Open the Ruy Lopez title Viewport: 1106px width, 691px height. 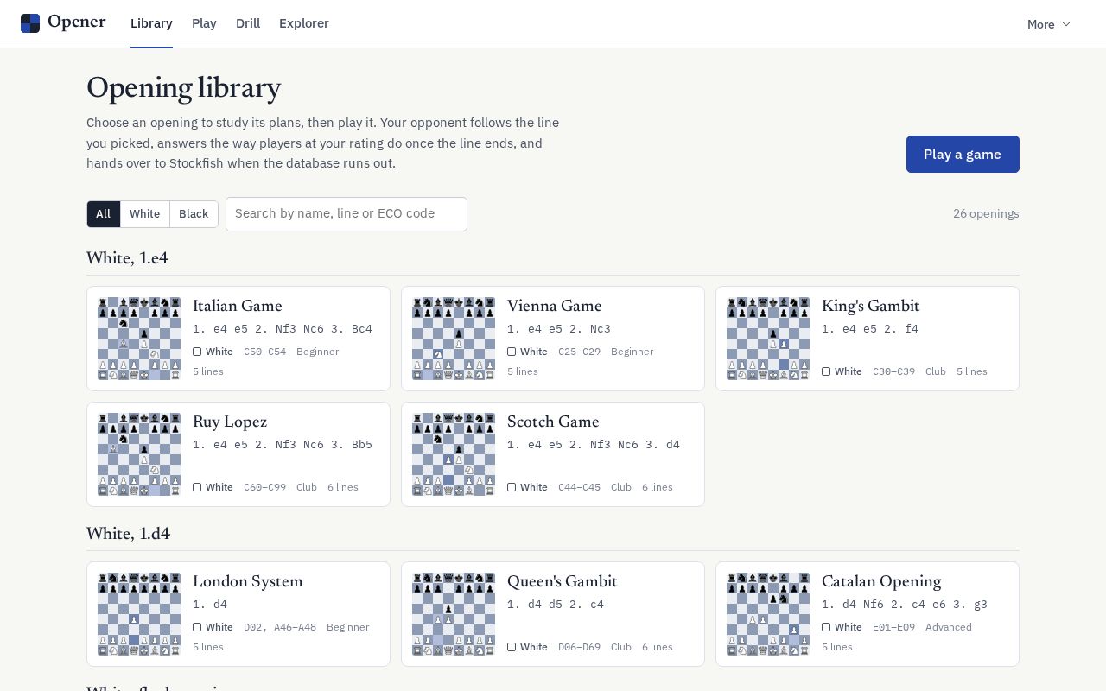pyautogui.click(x=230, y=422)
